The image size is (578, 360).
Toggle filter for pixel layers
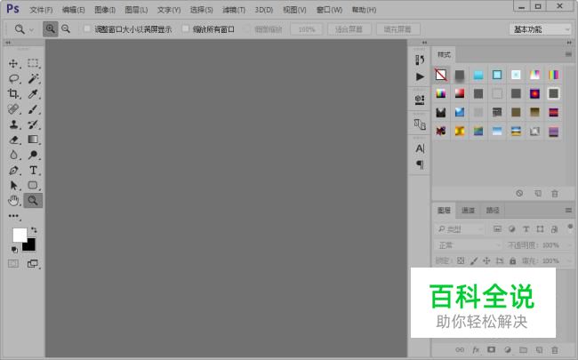pyautogui.click(x=497, y=229)
